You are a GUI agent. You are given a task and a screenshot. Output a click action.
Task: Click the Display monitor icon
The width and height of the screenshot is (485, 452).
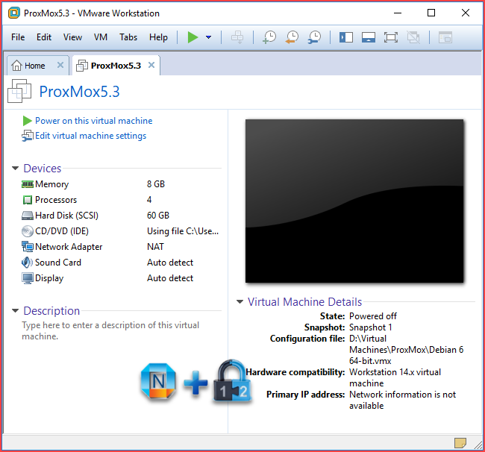tap(27, 278)
